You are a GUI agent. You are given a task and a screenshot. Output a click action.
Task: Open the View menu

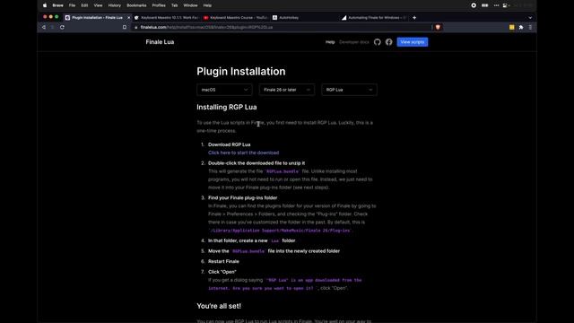point(98,5)
